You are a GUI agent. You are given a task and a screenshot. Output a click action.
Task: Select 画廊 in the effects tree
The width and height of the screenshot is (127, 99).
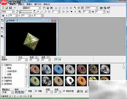click(9, 68)
